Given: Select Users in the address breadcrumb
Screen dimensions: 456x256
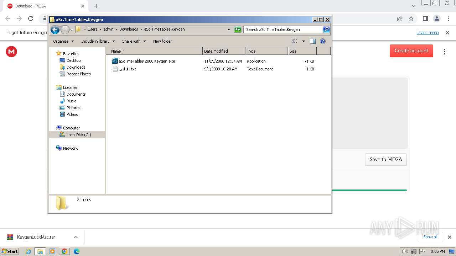Looking at the screenshot, I should pyautogui.click(x=92, y=29).
